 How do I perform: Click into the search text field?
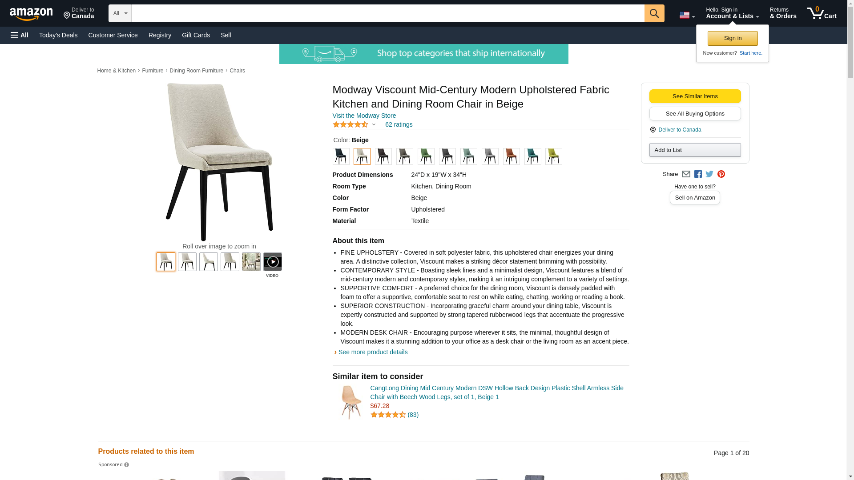pos(388,13)
